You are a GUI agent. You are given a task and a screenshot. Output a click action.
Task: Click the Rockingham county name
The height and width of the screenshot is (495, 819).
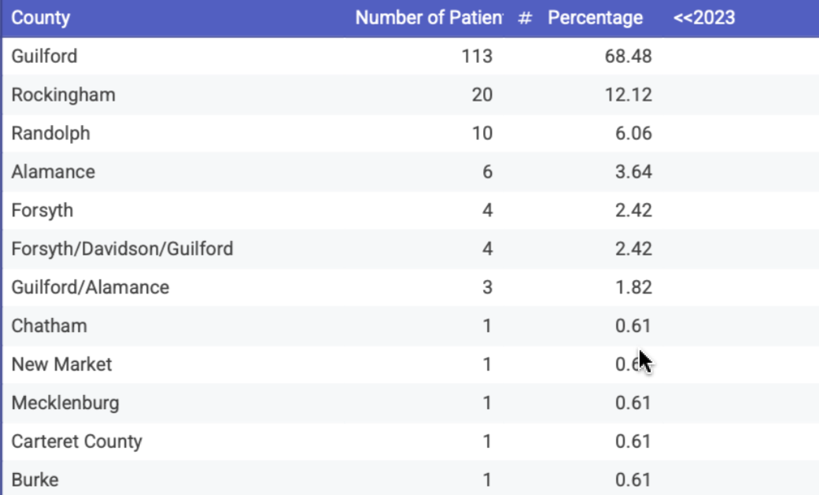63,94
